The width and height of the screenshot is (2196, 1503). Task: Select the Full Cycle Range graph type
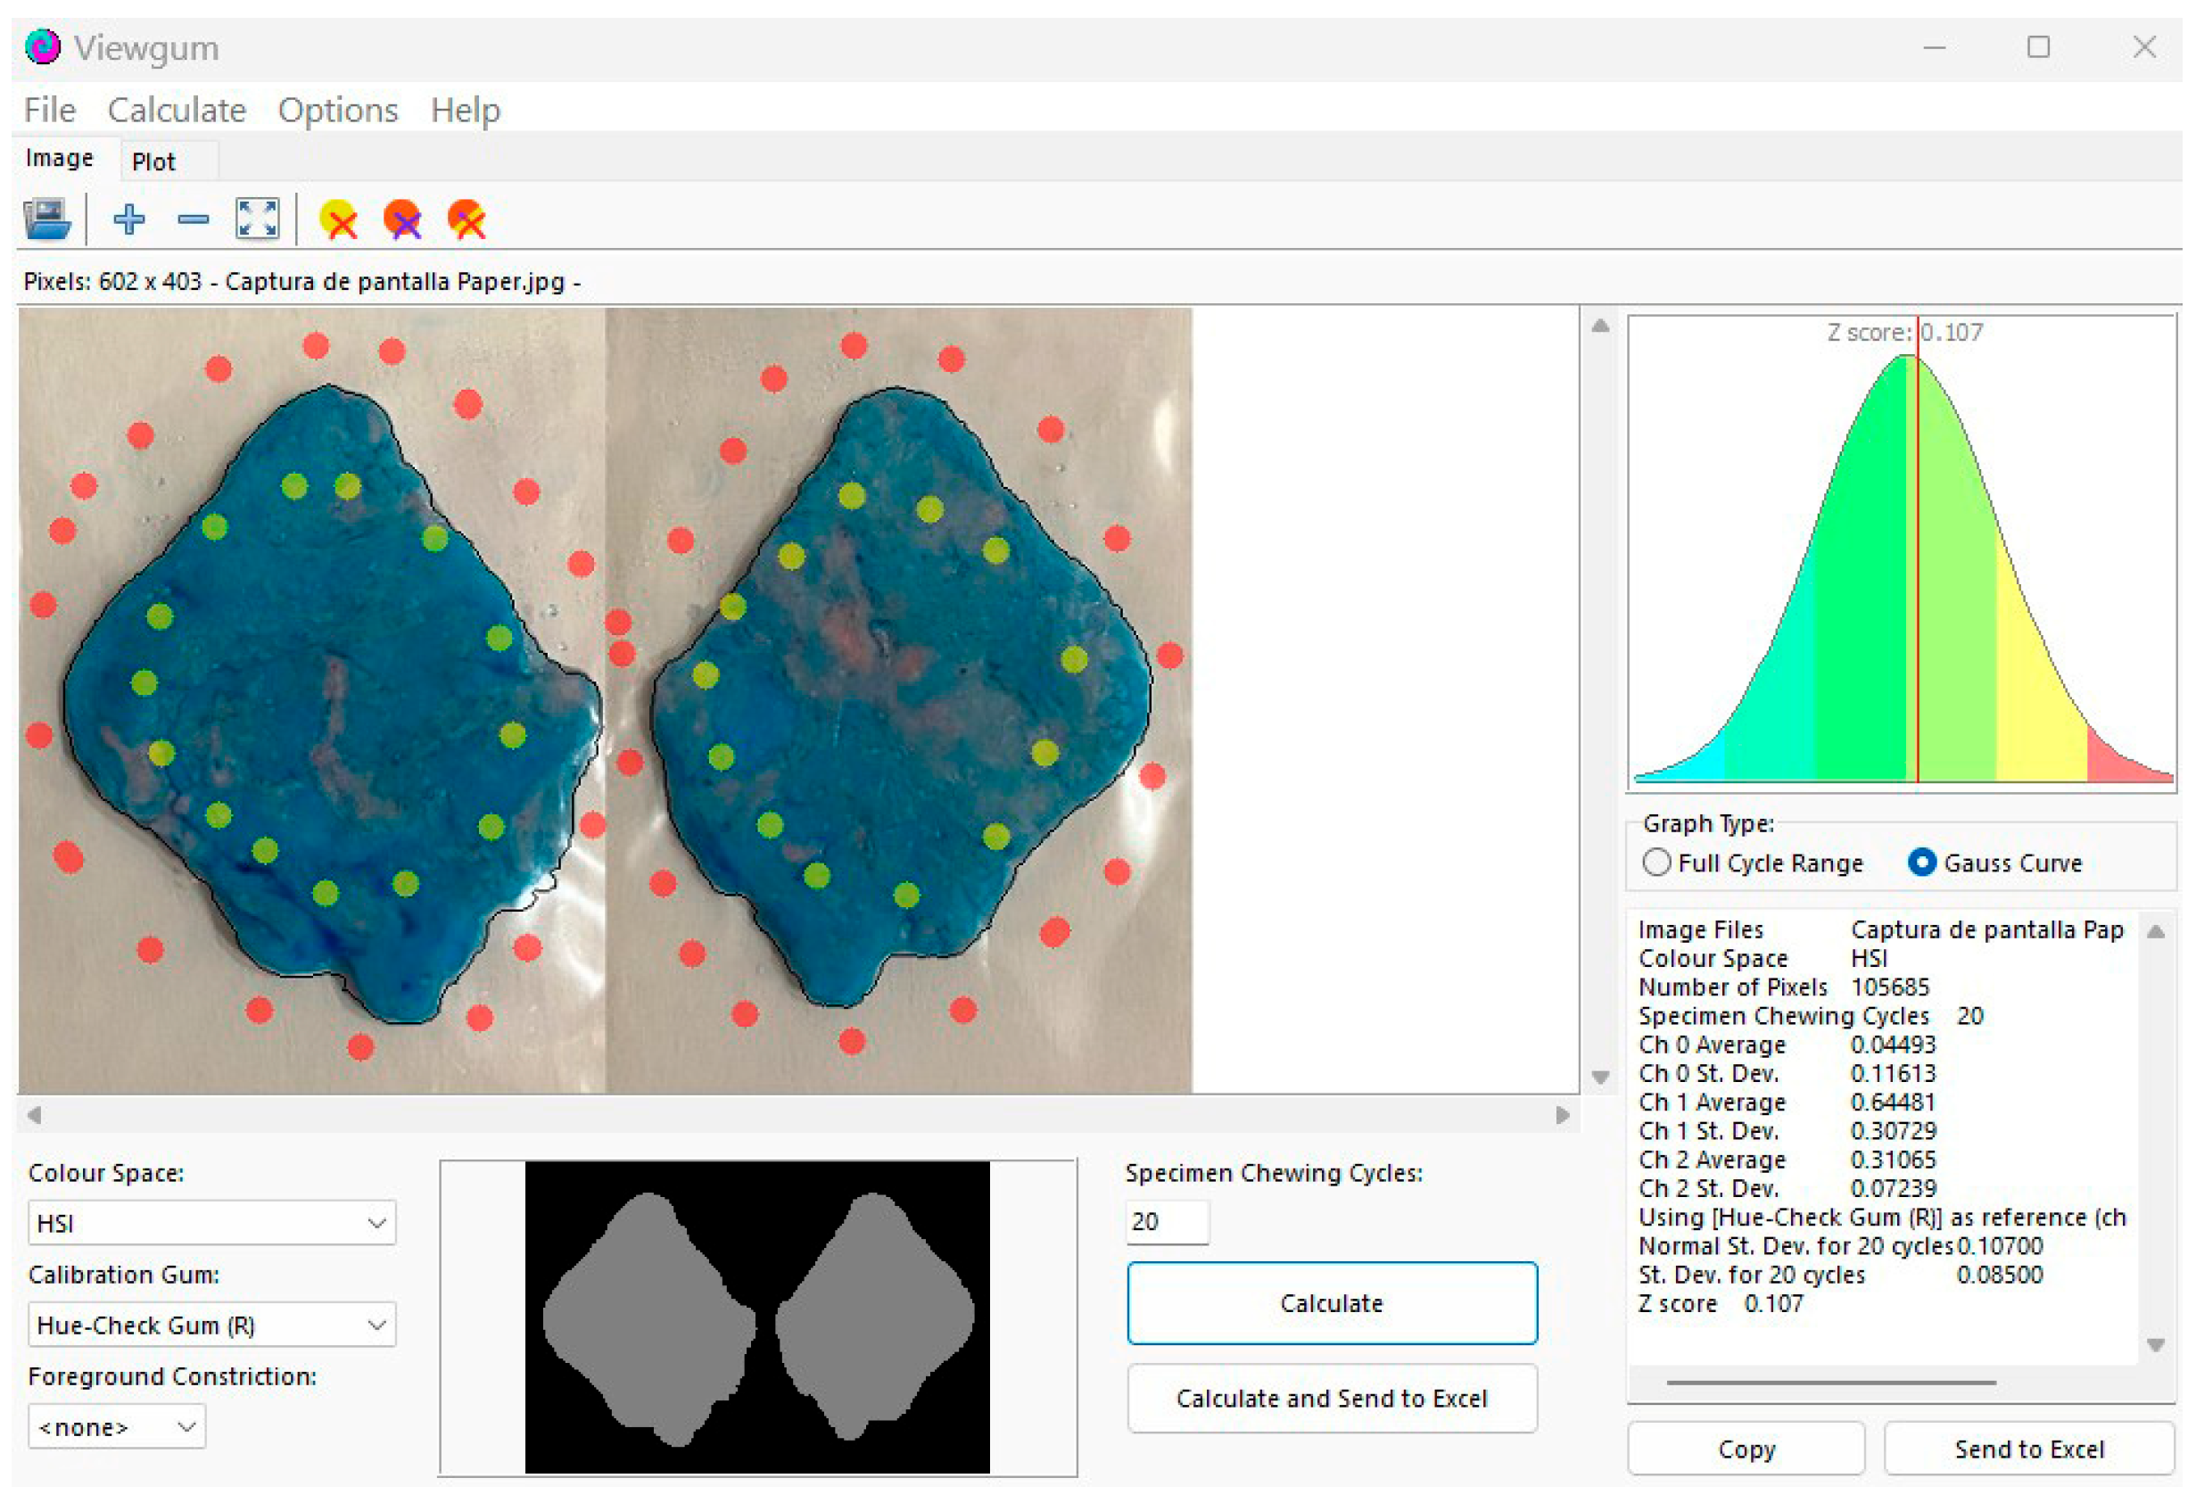point(1656,863)
